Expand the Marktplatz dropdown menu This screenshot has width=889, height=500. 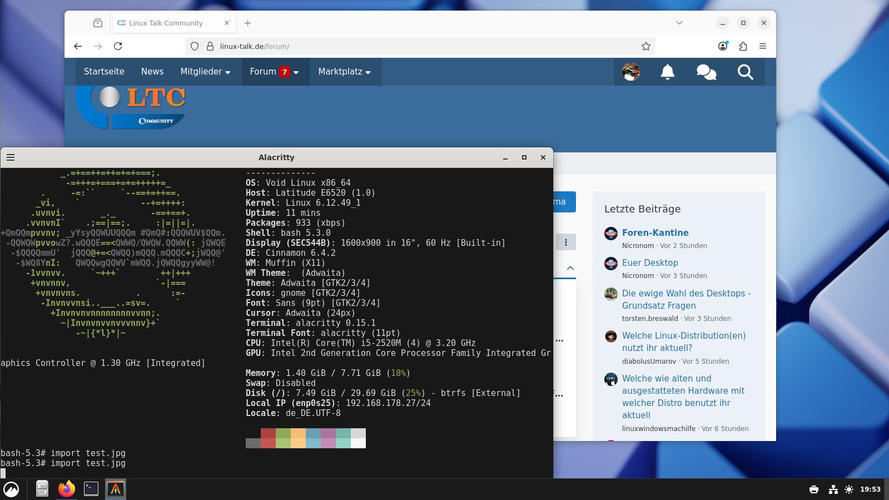344,72
